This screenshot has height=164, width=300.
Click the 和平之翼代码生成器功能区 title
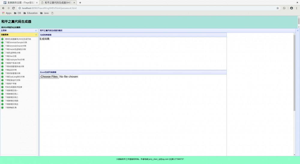point(51,31)
